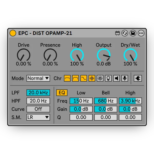The image size is (154, 154).
Task: Click the High band Q 0.00 field
Action: [x=130, y=117]
